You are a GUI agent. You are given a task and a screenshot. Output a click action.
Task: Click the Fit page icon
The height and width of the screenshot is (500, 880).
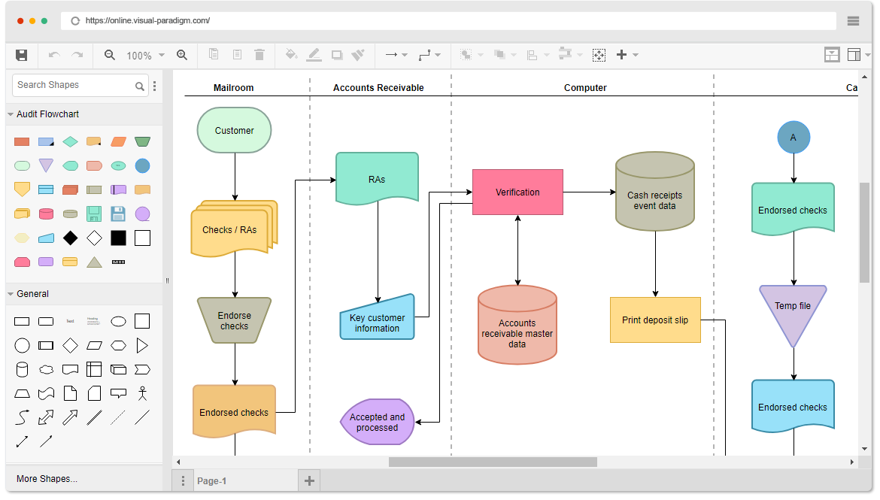tap(599, 55)
